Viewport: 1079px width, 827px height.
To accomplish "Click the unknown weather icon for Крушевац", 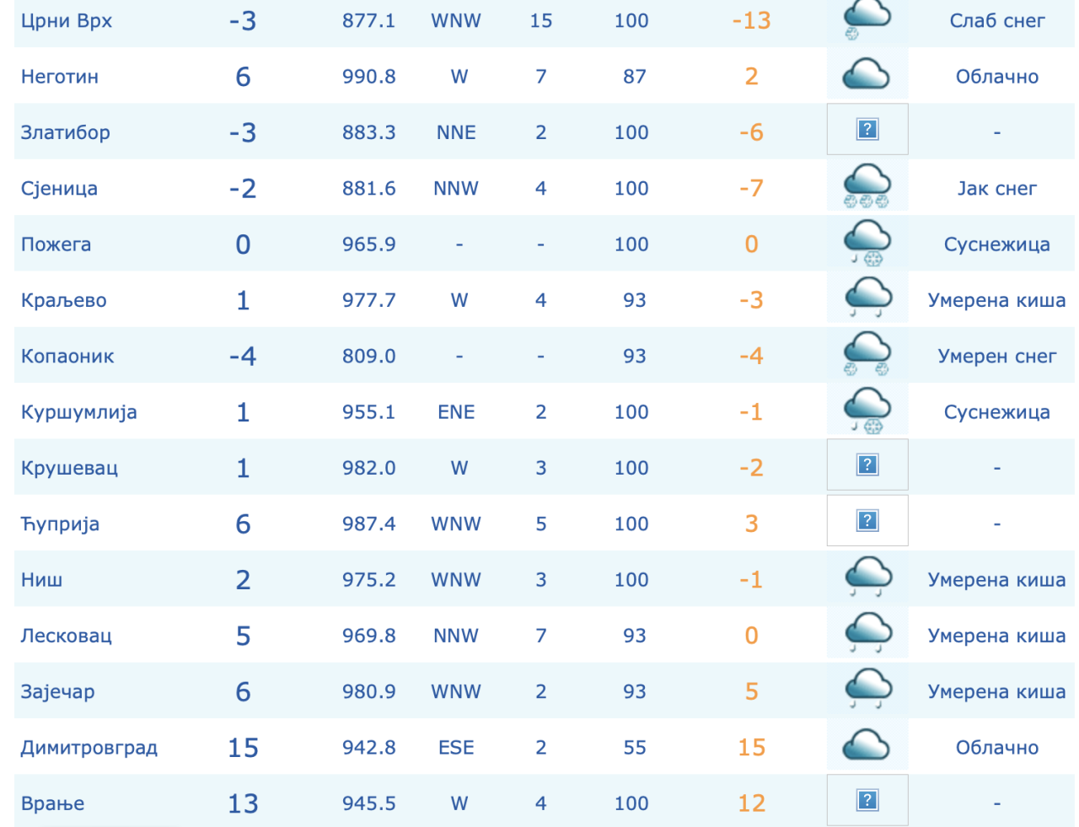I will tap(867, 465).
